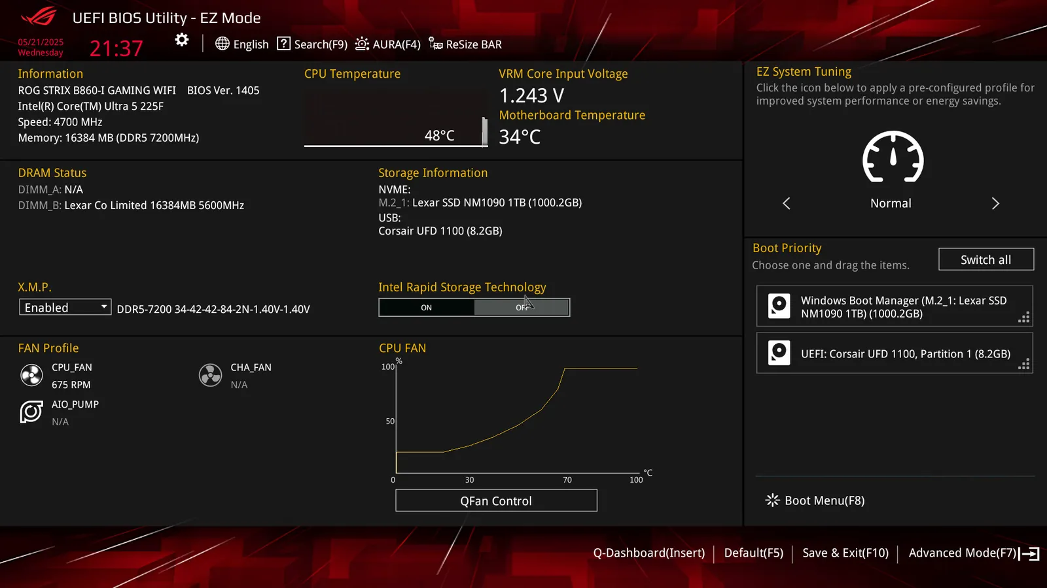The height and width of the screenshot is (588, 1047).
Task: Click the CHA_FAN fan icon
Action: (x=210, y=375)
